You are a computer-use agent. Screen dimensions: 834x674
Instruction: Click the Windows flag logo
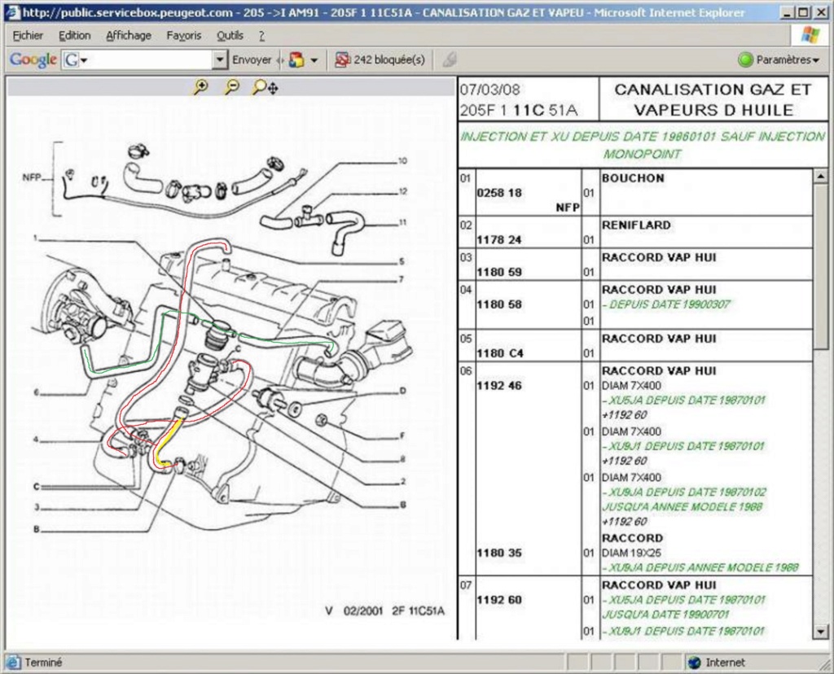810,36
